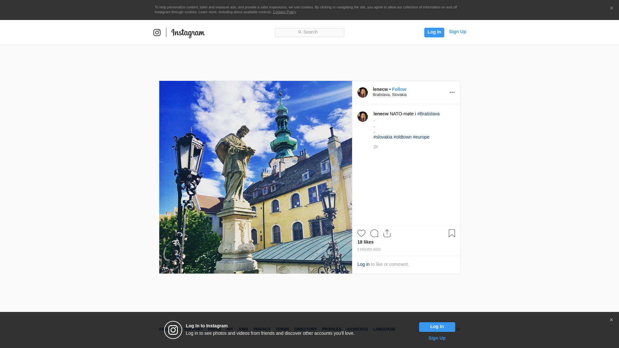Click Log In button in bottom banner
Image resolution: width=619 pixels, height=348 pixels.
437,327
